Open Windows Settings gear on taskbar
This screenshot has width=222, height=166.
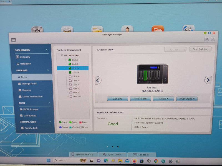[170, 161]
